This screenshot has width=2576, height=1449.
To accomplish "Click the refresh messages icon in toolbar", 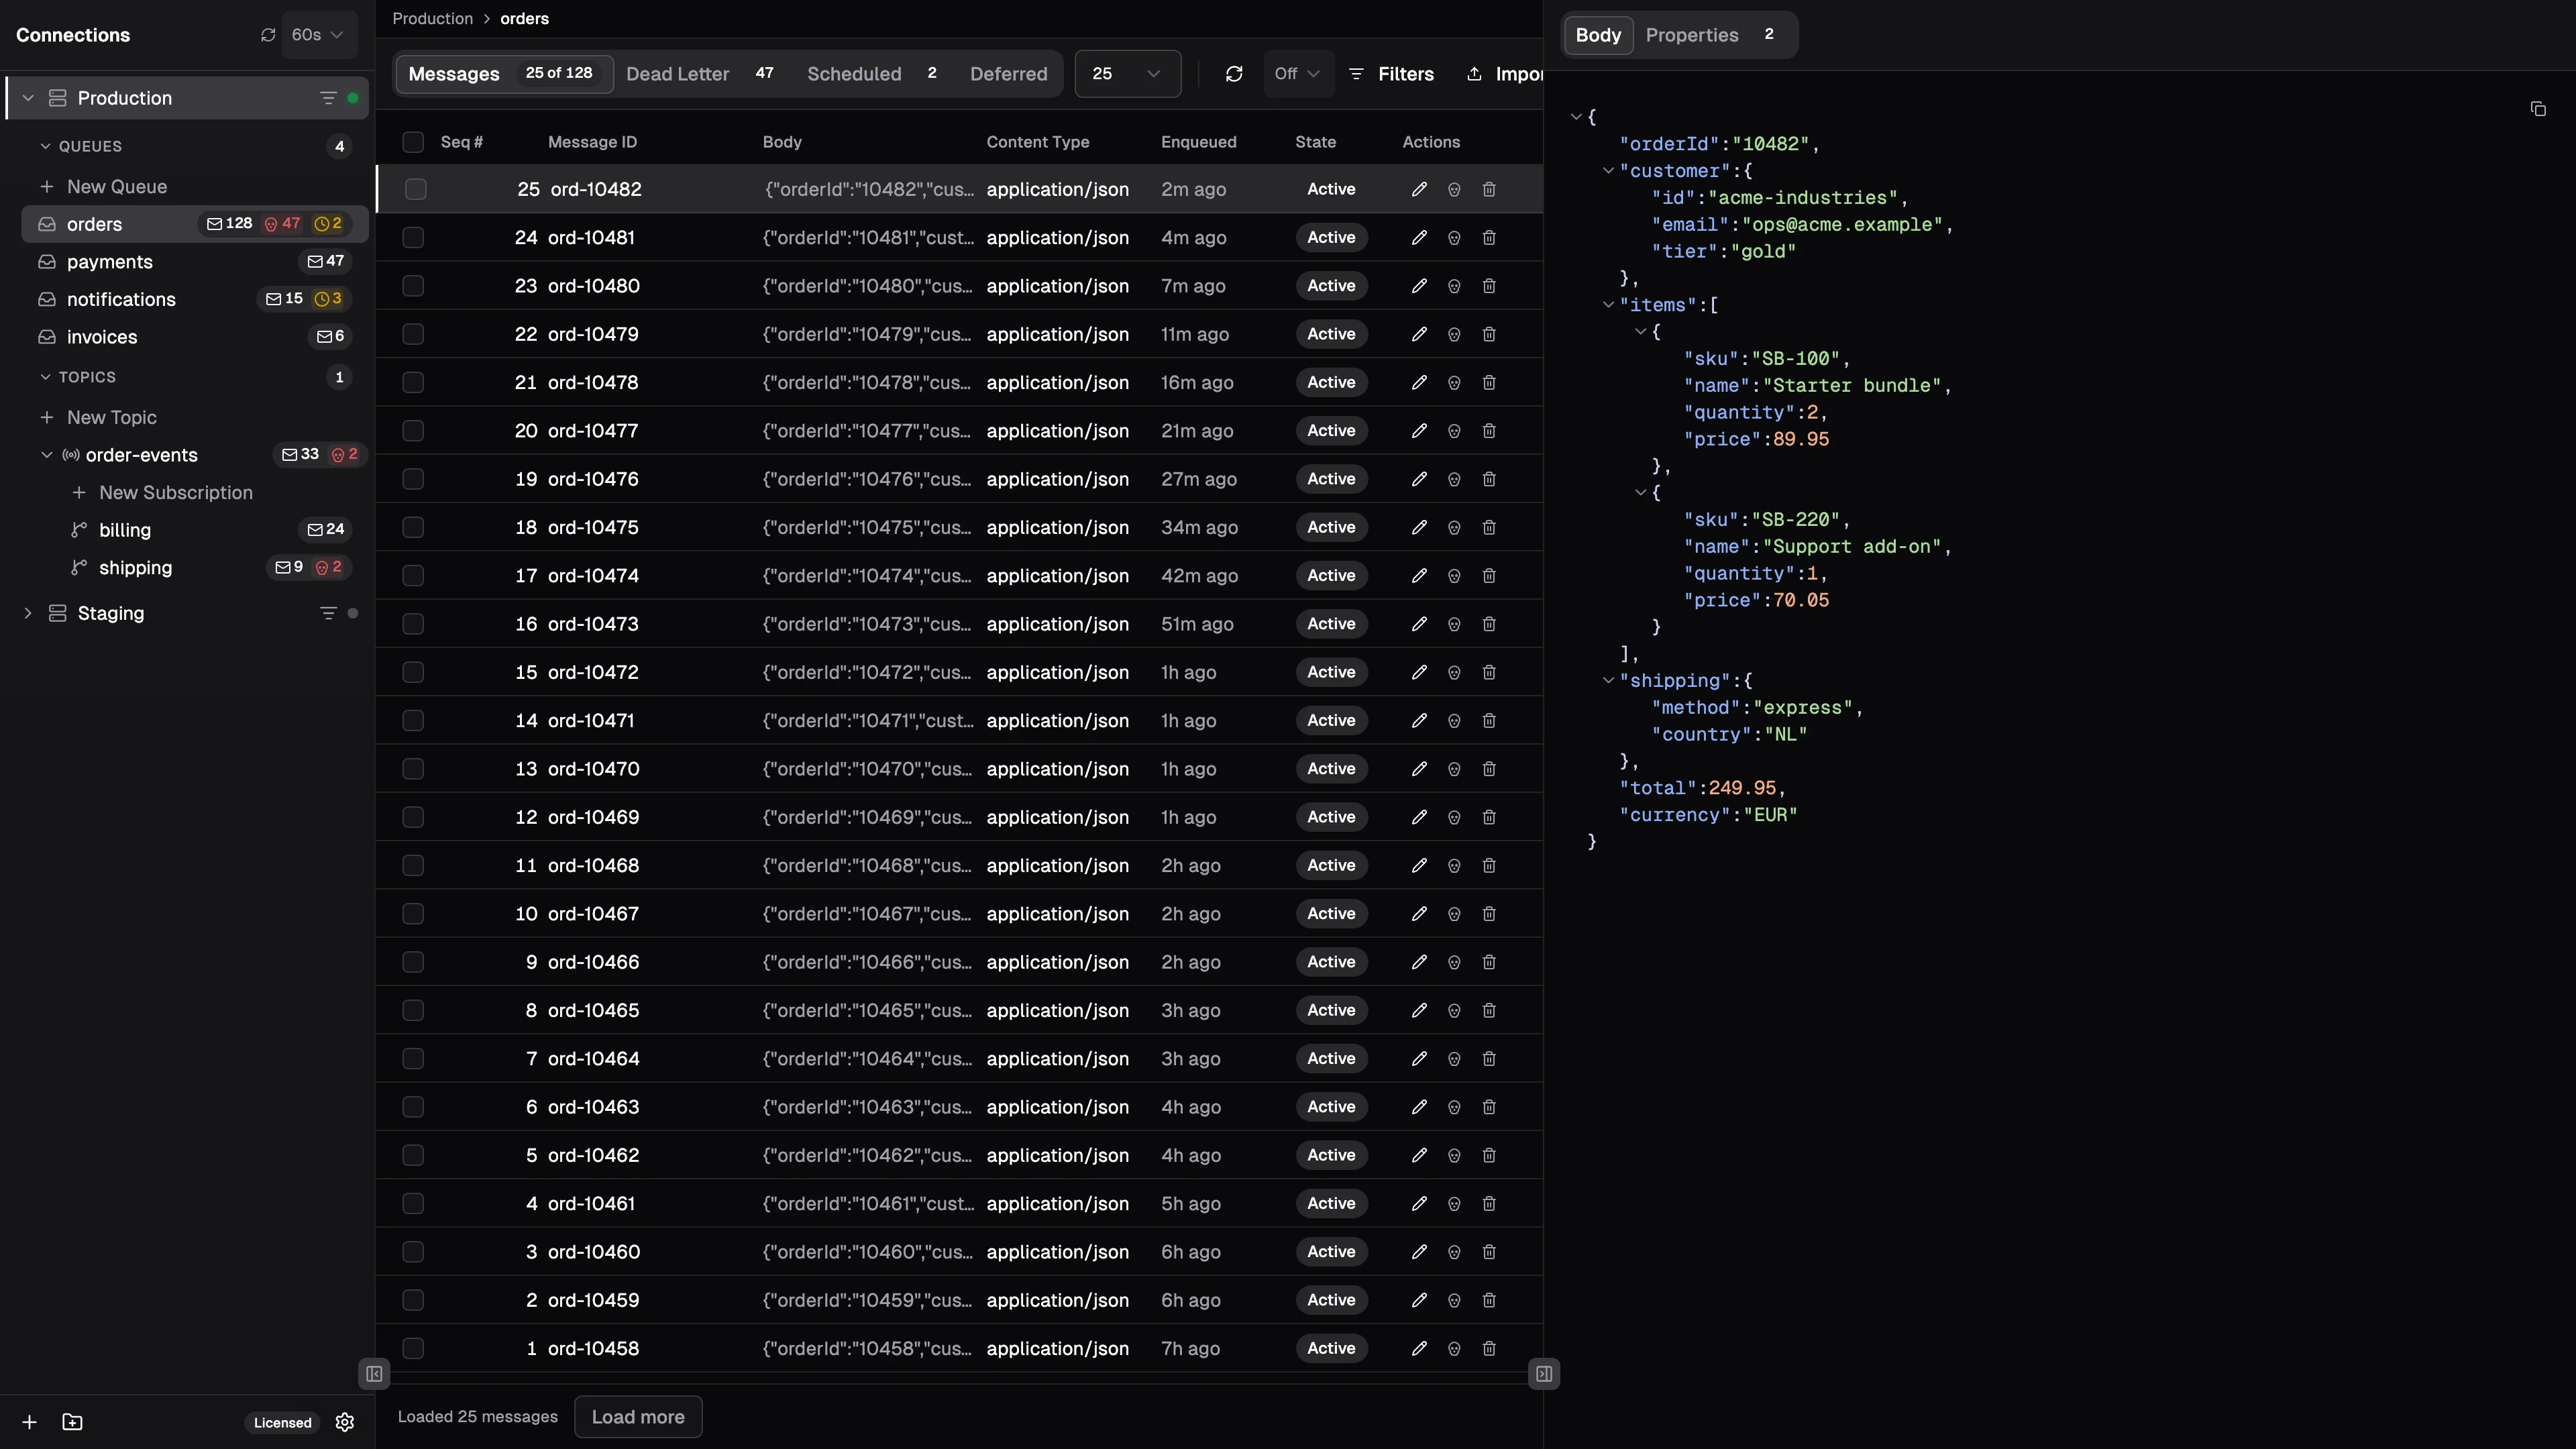I will coord(1234,74).
